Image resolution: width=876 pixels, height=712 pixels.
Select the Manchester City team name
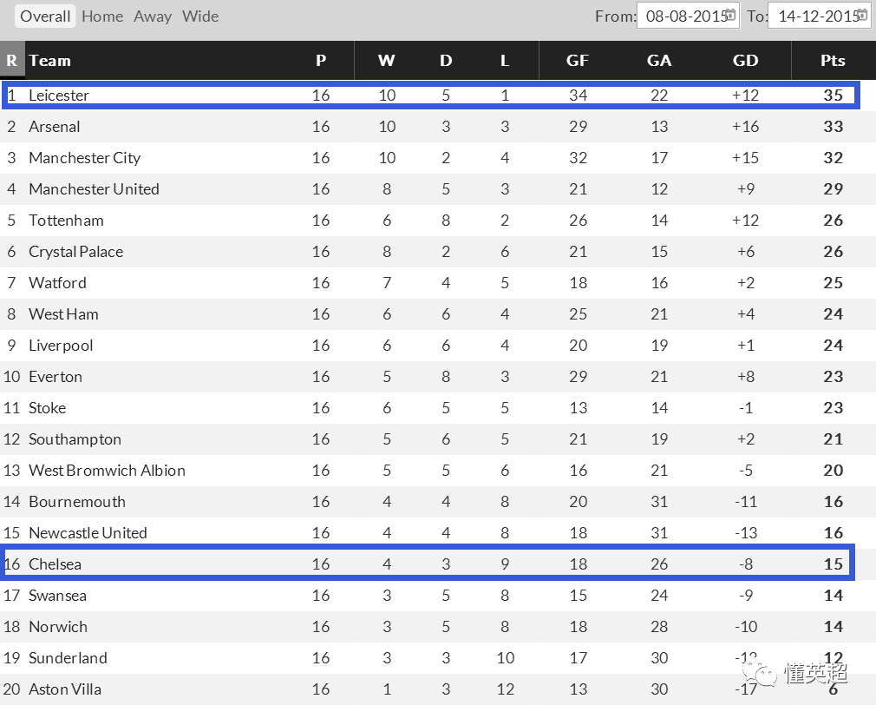(x=84, y=158)
